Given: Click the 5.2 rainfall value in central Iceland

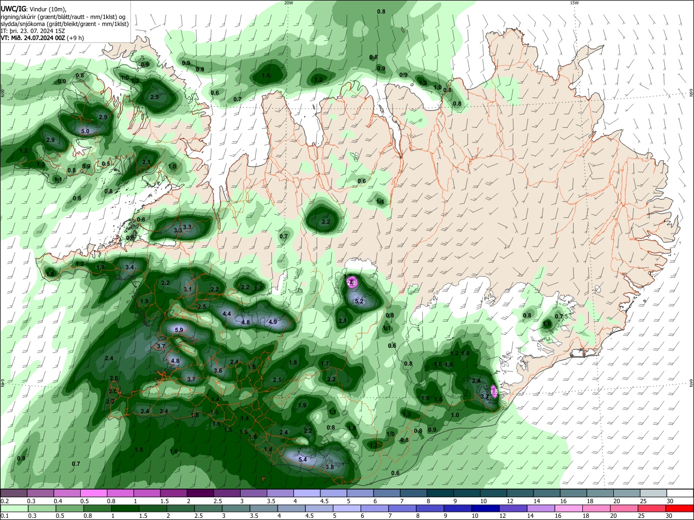Looking at the screenshot, I should 358,301.
